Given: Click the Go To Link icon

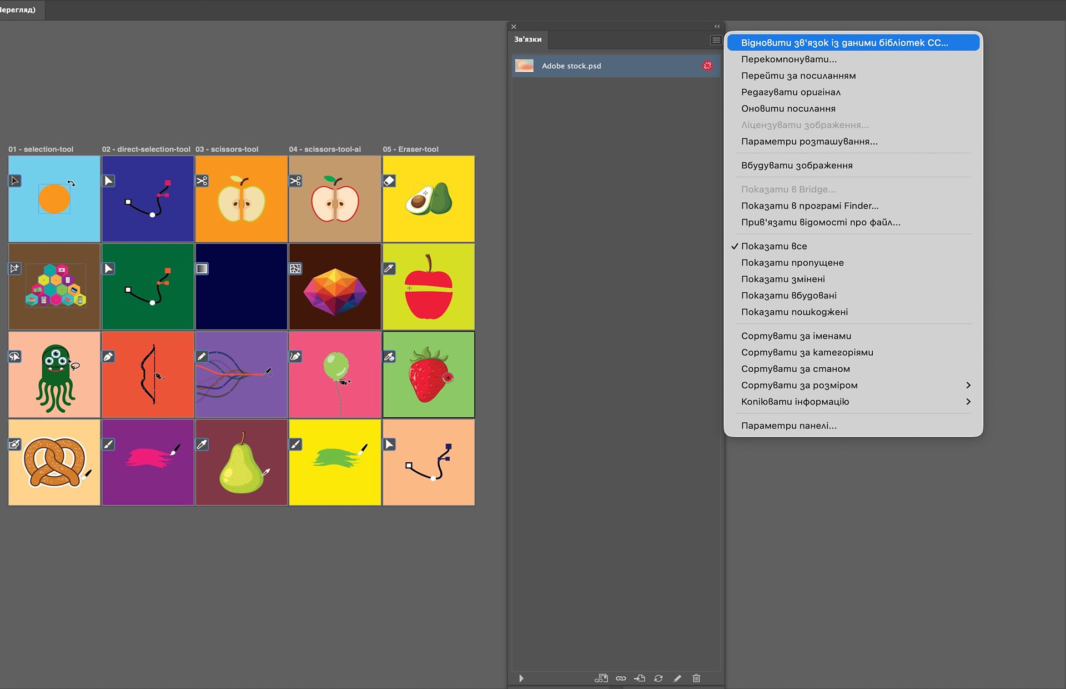Looking at the screenshot, I should [640, 678].
